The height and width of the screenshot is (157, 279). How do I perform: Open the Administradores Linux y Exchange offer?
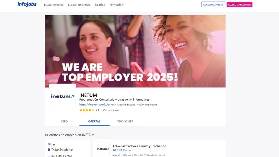pos(139,146)
